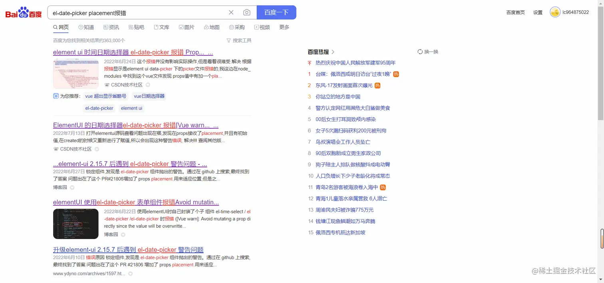Open hot topic 热烈庆祝中国人民解放军建军95周年
Viewport: 604px width, 283px height.
[x=356, y=63]
